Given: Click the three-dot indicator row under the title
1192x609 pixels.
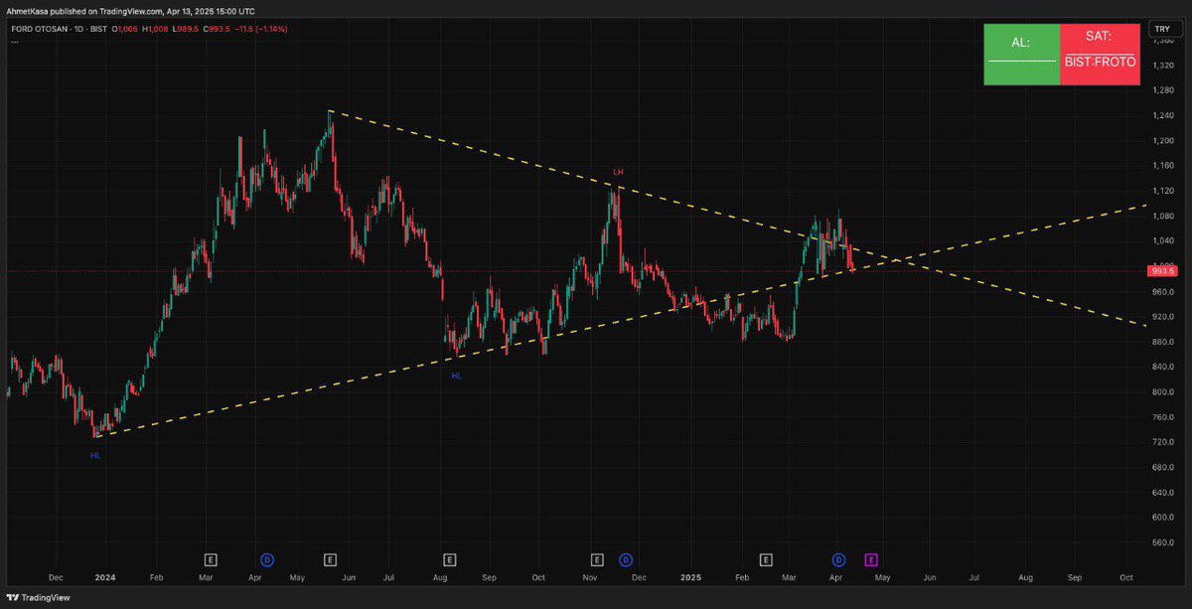Looking at the screenshot, I should point(15,42).
